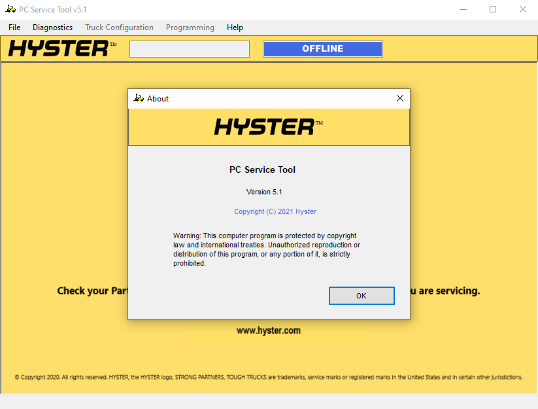Click the Copyright (C) 2021 Hyster text
Screen dimensions: 538x409
(x=275, y=211)
